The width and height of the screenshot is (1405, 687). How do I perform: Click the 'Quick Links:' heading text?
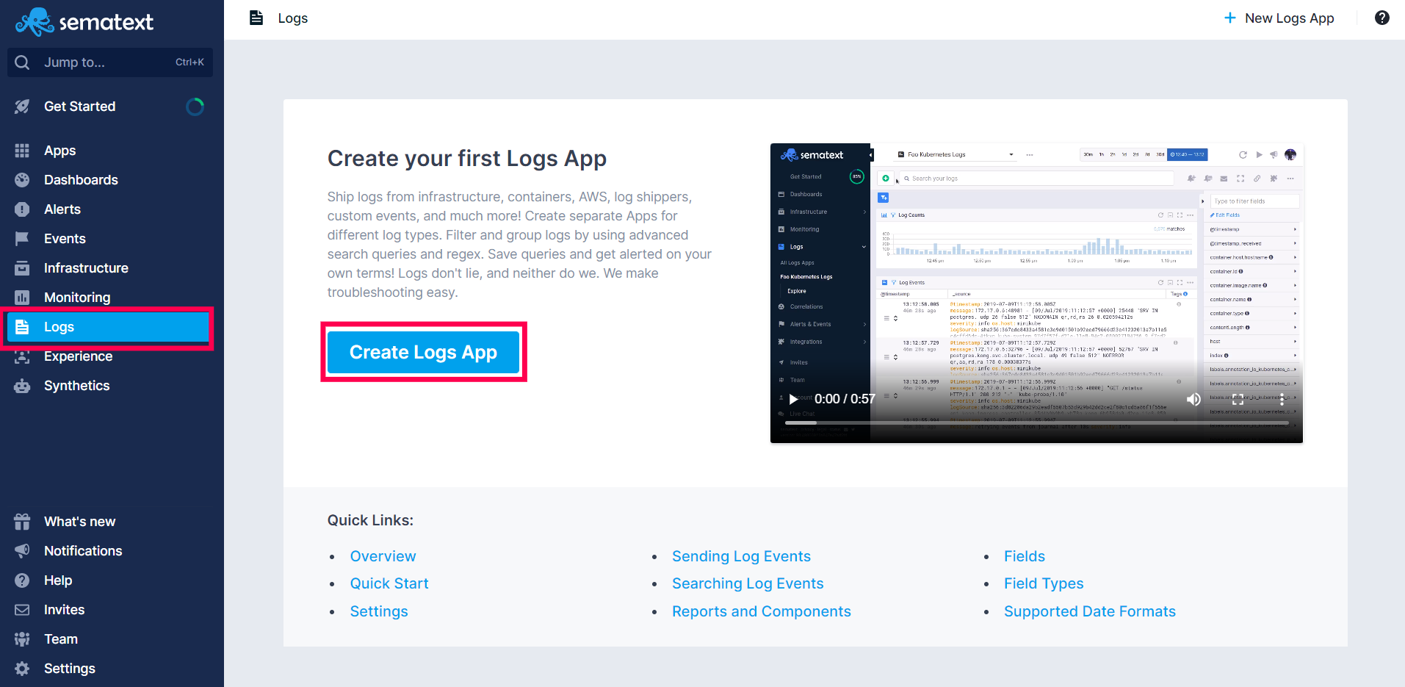(x=370, y=520)
